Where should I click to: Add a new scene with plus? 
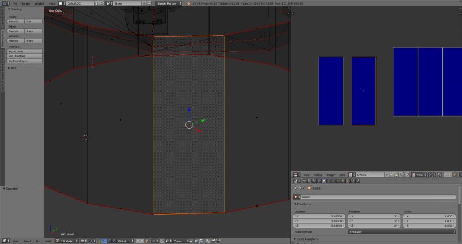point(144,3)
